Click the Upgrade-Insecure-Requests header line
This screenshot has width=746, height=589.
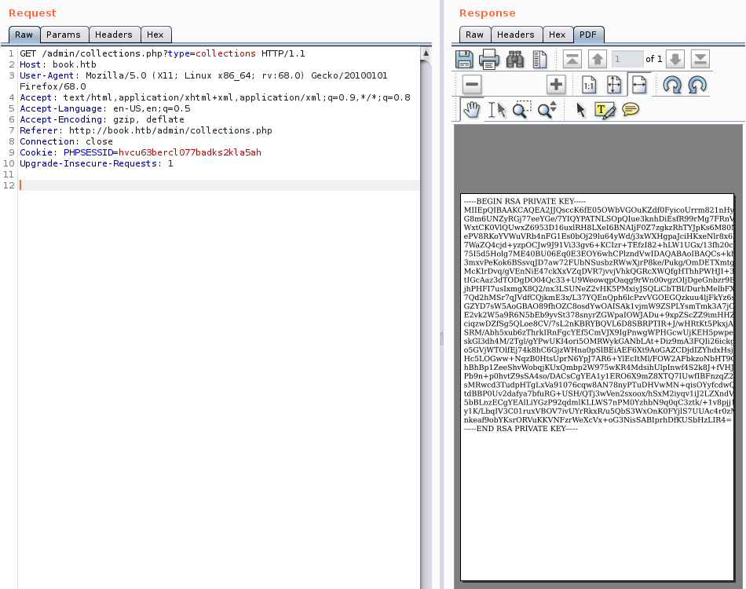[x=97, y=163]
